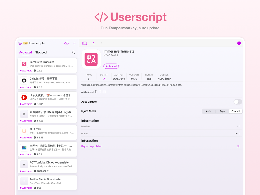This screenshot has height=195, width=260.
Task: Click the T icon of Twitter Media Downloader
Action: point(24,181)
